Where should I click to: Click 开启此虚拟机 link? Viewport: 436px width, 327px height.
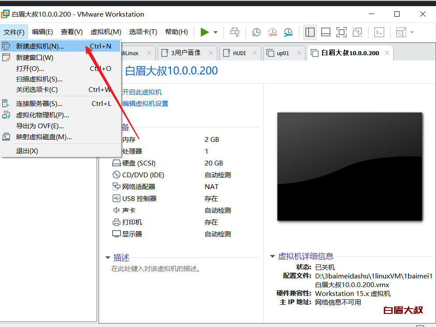click(x=142, y=92)
